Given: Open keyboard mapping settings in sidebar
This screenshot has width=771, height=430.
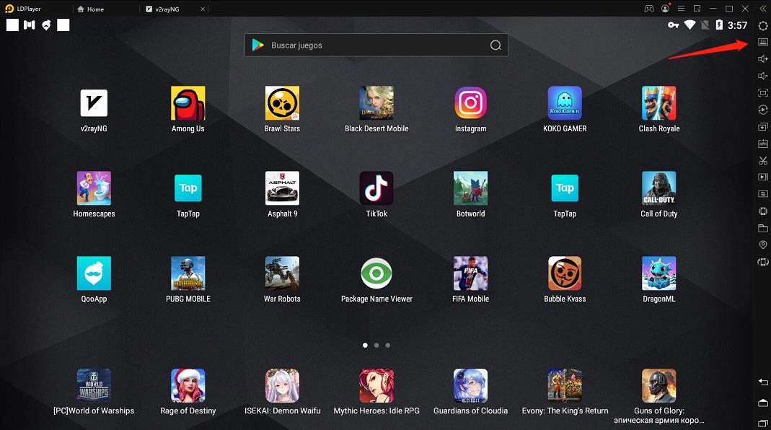Looking at the screenshot, I should pyautogui.click(x=762, y=42).
